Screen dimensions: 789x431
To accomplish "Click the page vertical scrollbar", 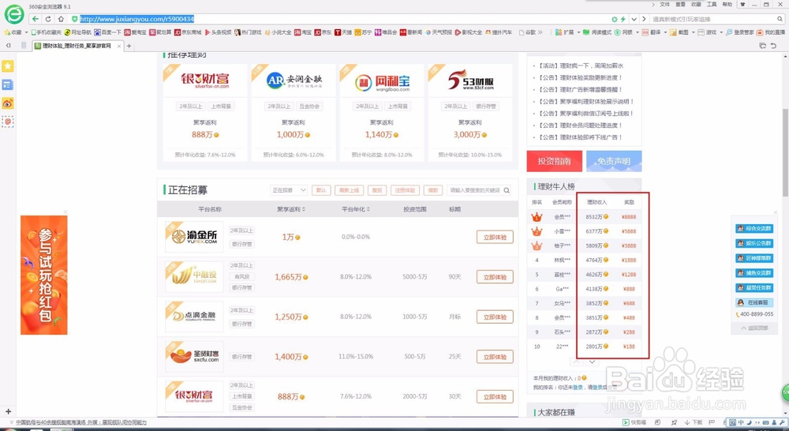I will coord(786,152).
